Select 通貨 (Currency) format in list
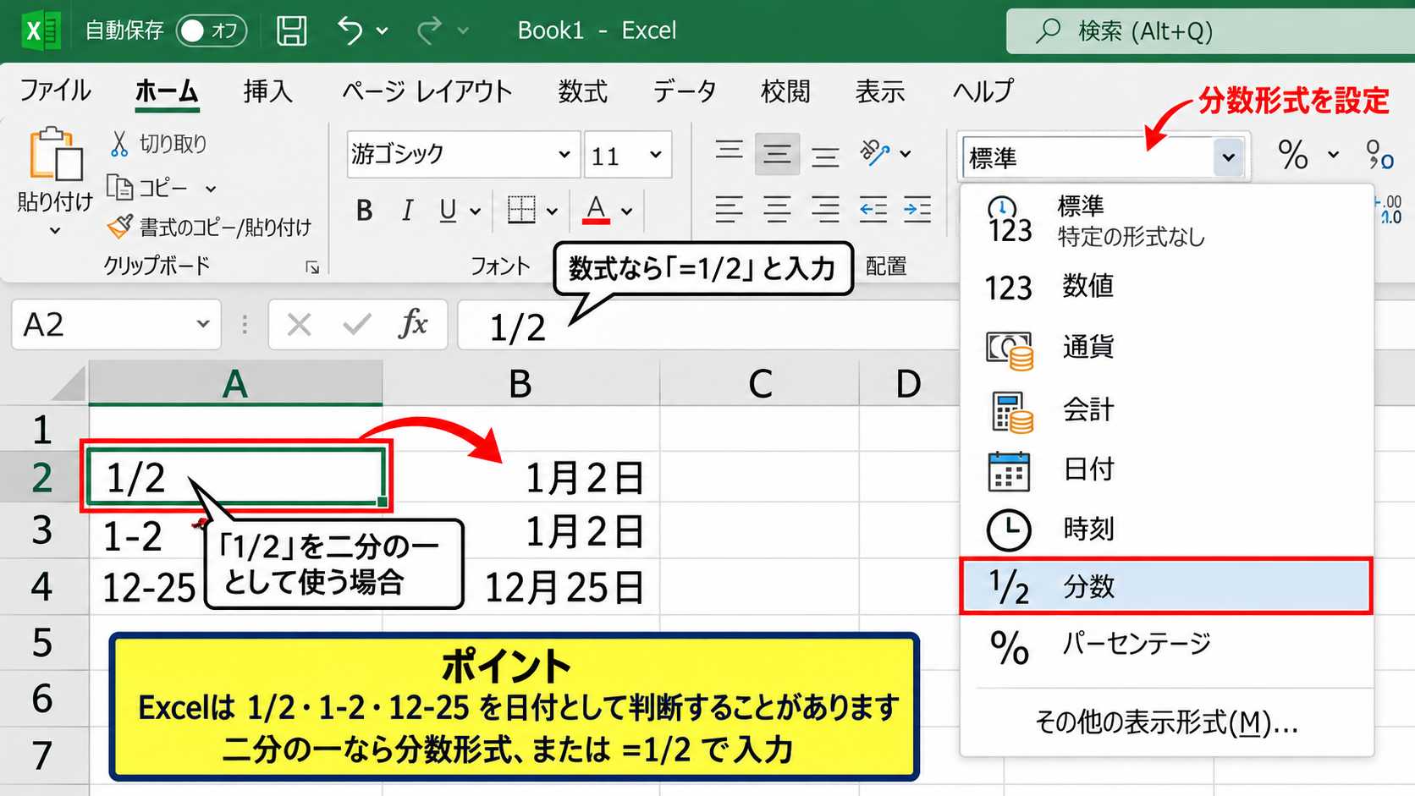1415x796 pixels. pyautogui.click(x=1165, y=347)
